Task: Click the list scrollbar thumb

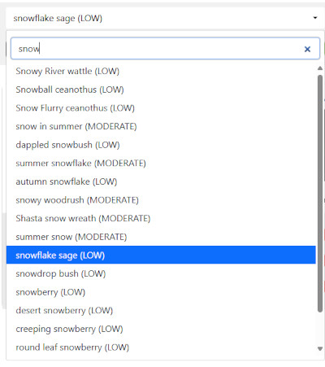Action: click(320, 194)
